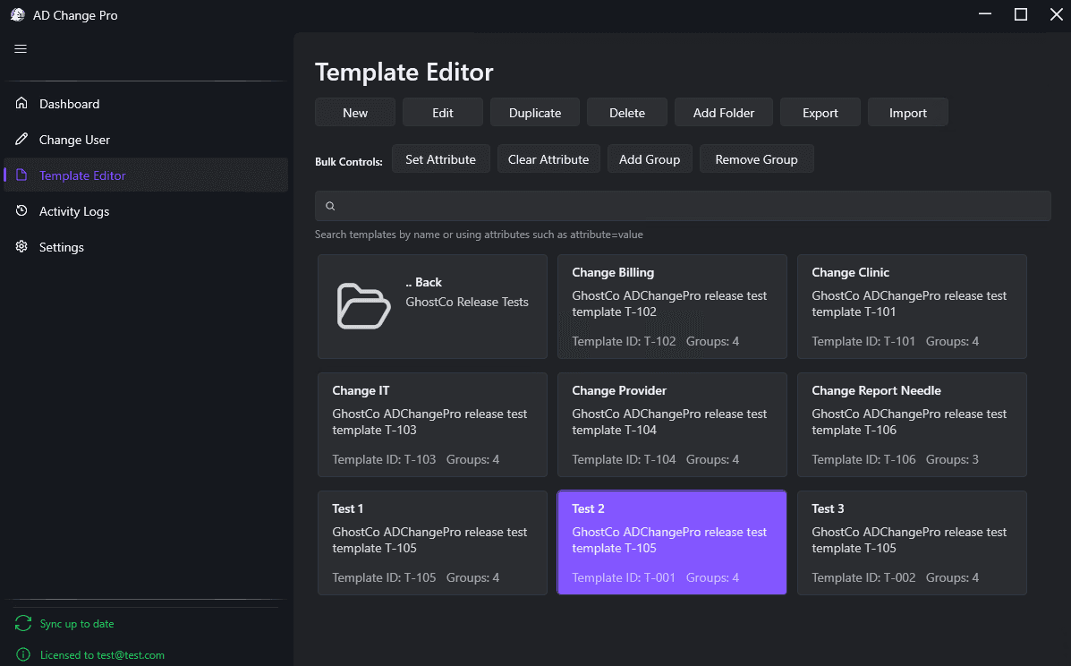Click Add Folder button
Viewport: 1071px width, 666px height.
click(x=723, y=113)
